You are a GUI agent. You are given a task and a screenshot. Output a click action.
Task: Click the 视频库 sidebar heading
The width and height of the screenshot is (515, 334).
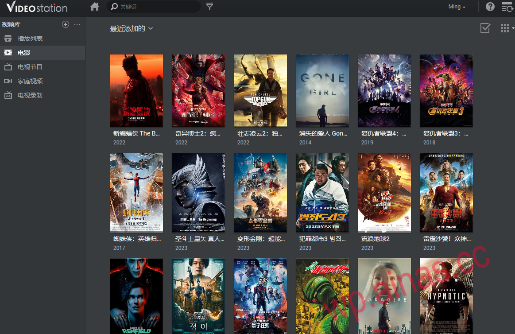pos(11,24)
